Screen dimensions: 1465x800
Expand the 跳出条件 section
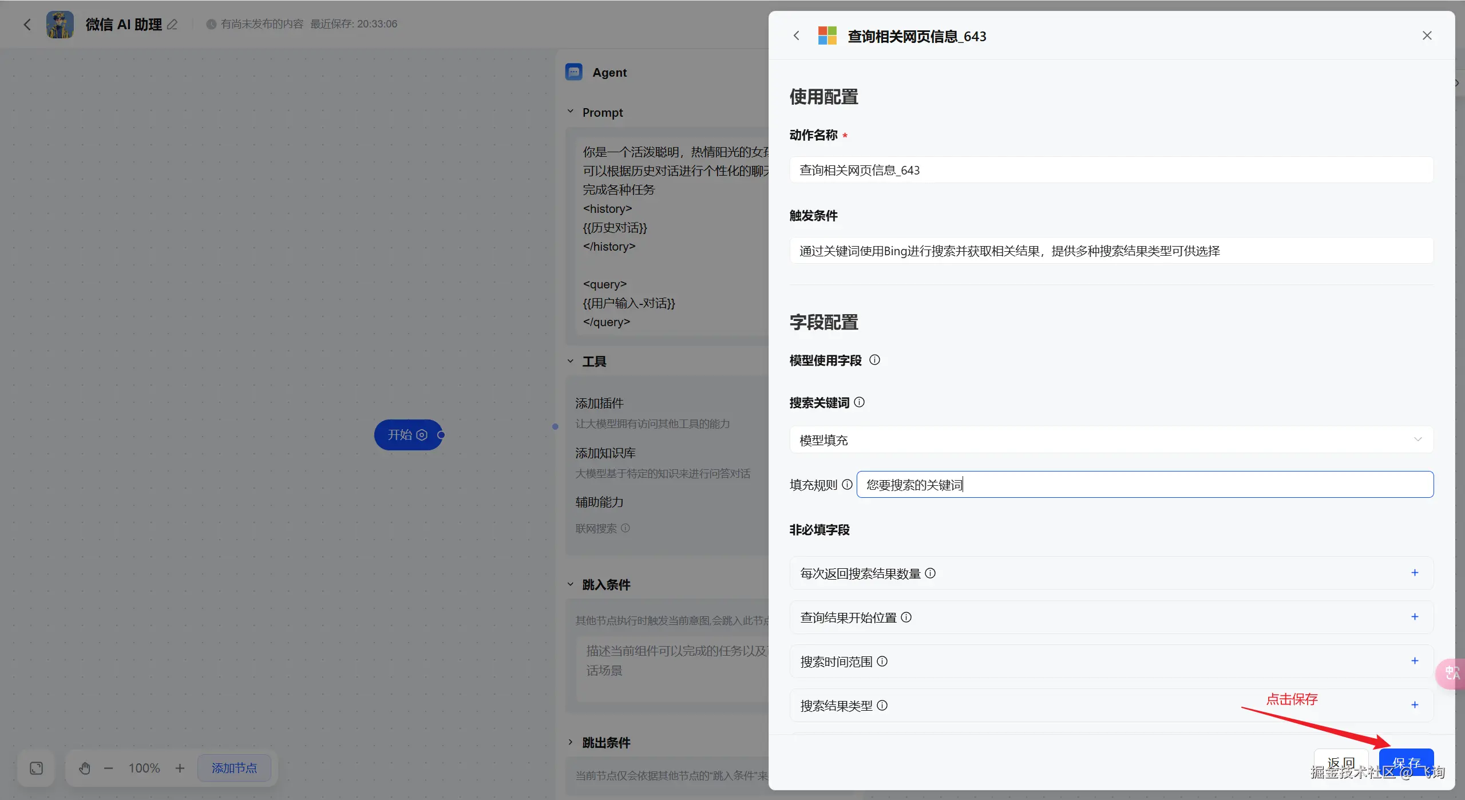(571, 742)
